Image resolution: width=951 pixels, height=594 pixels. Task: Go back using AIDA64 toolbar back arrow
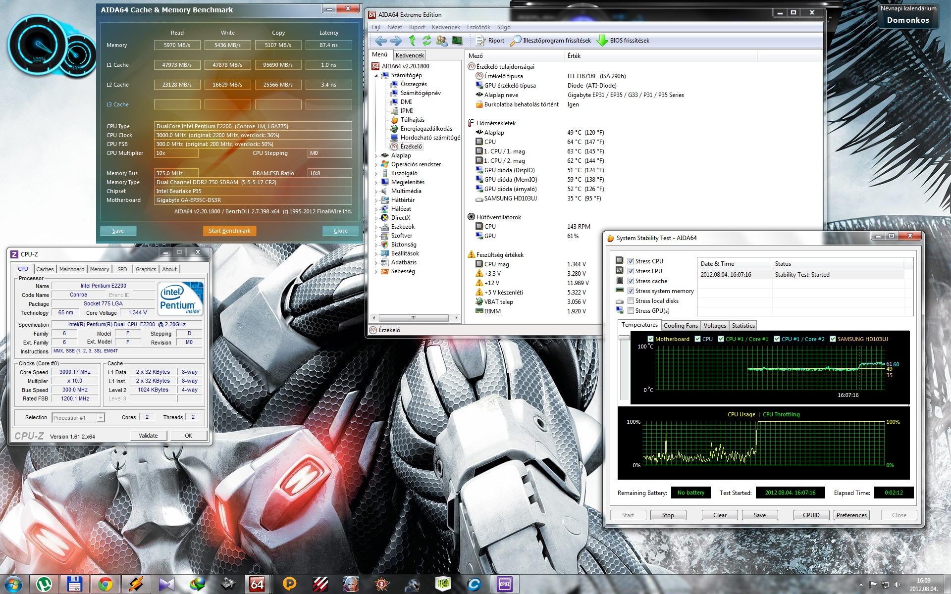pyautogui.click(x=380, y=41)
